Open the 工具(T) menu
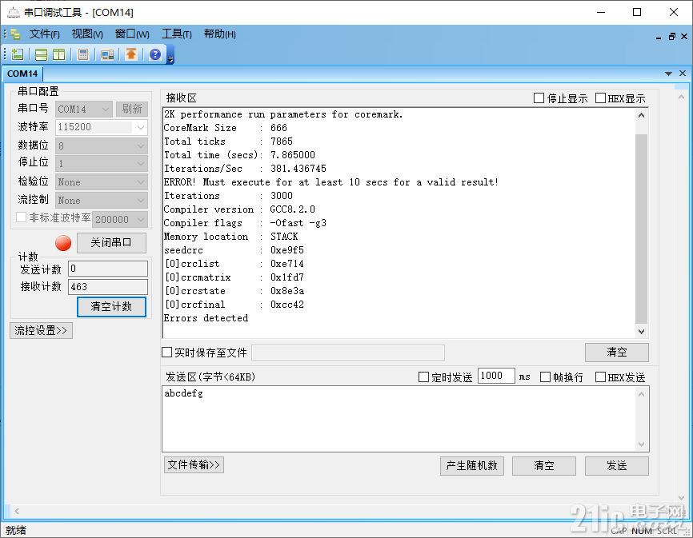This screenshot has height=538, width=693. [176, 34]
